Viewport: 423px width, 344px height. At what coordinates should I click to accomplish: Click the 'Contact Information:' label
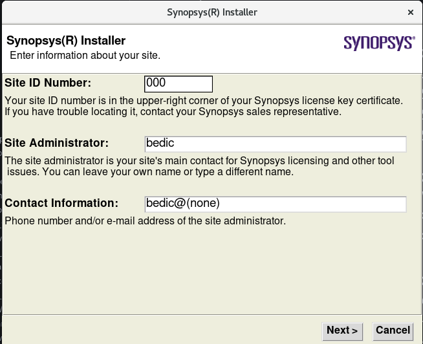(x=61, y=203)
